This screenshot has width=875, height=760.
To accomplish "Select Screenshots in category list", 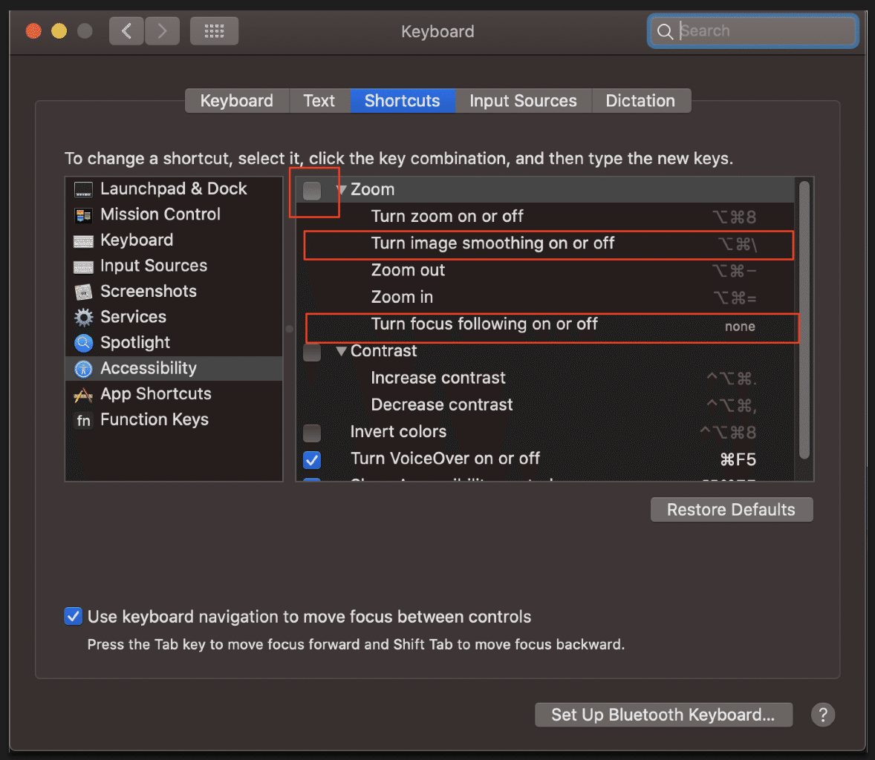I will (174, 292).
